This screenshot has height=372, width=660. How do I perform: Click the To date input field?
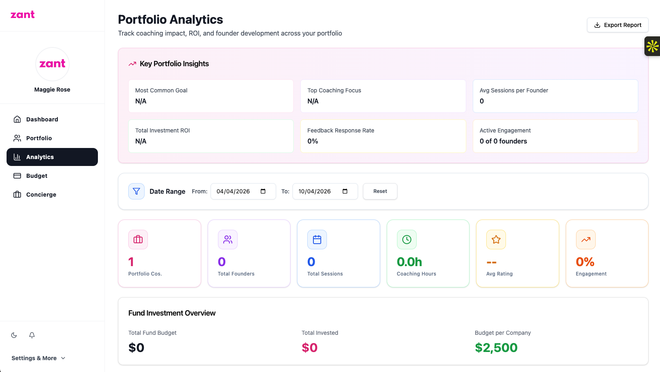pyautogui.click(x=325, y=191)
